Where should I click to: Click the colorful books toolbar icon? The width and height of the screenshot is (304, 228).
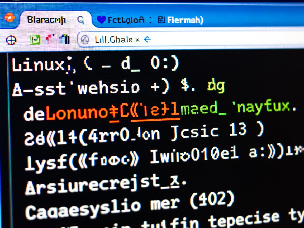pos(64,39)
